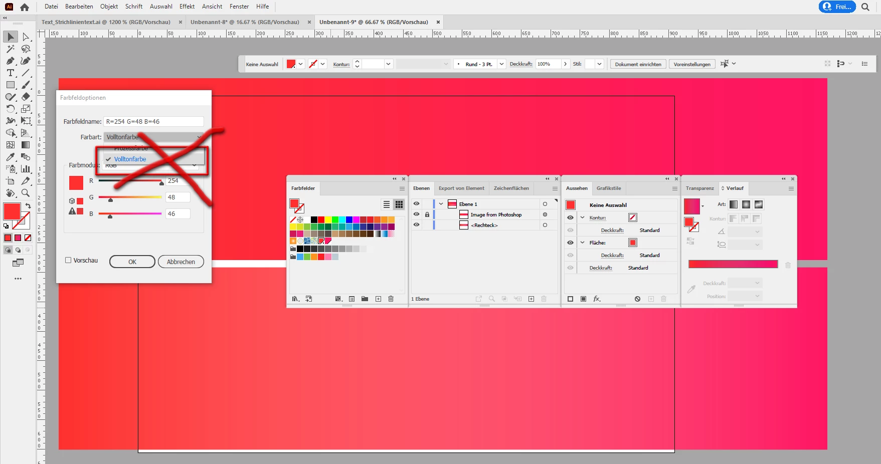Select radial gradient type in Verlauf panel
The height and width of the screenshot is (464, 881).
(746, 204)
